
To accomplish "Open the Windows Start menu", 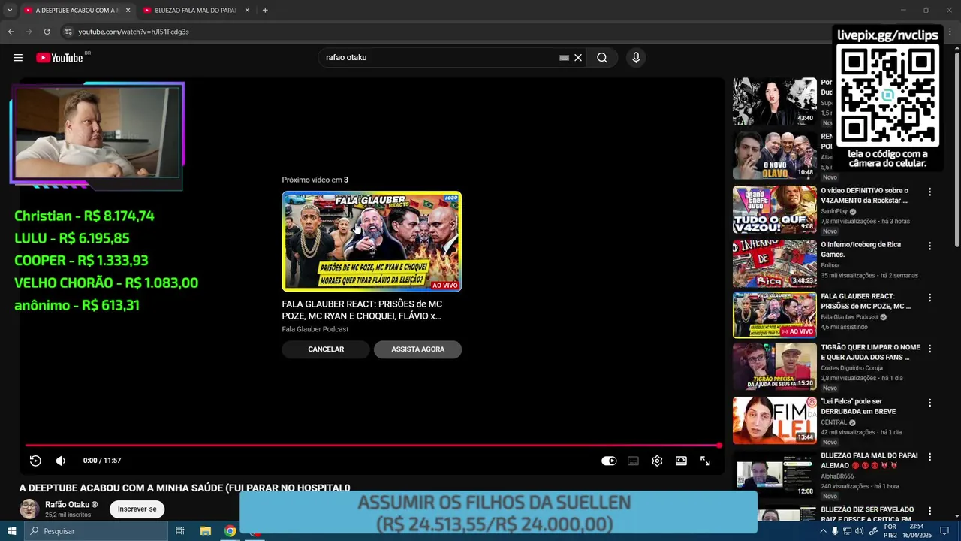I will 12,531.
